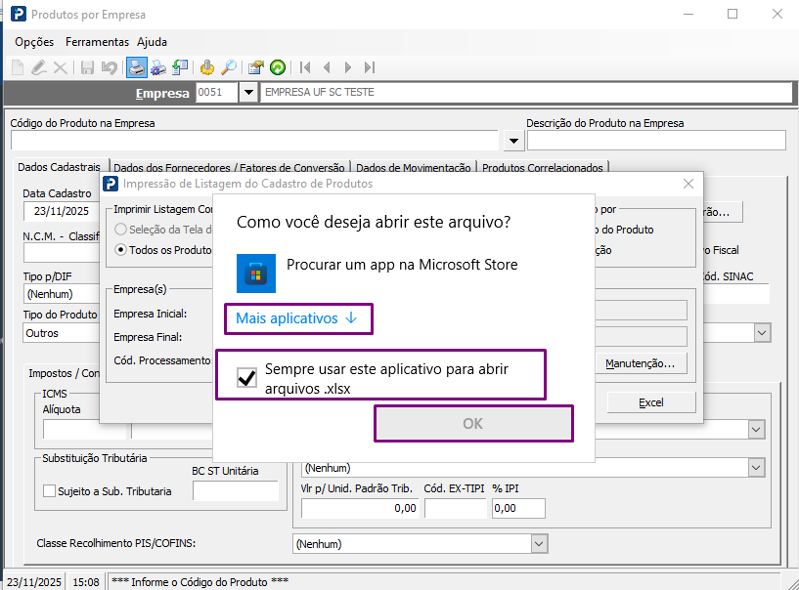Click Código do Produto na Empresa field
This screenshot has height=590, width=799.
(254, 141)
